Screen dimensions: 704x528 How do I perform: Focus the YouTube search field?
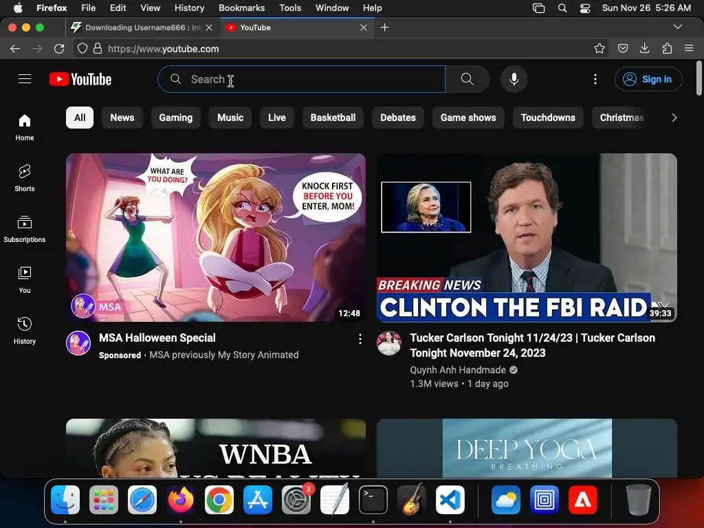click(301, 79)
